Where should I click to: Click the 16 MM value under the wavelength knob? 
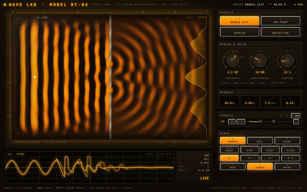[260, 72]
